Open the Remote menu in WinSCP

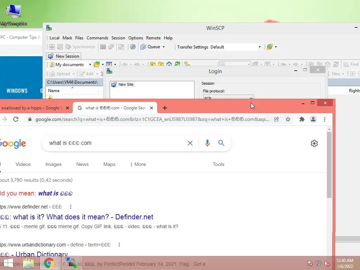point(153,38)
